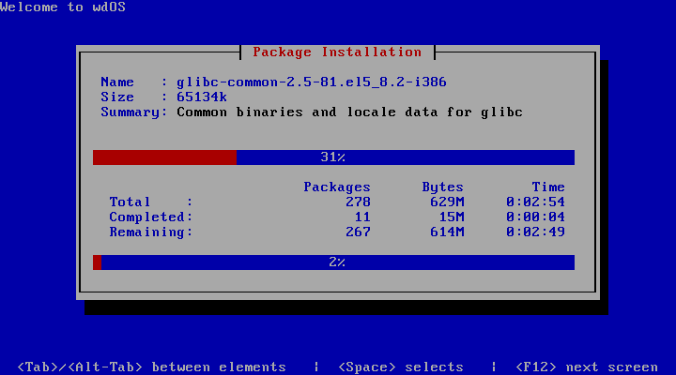Click the Space selects hint
This screenshot has height=375, width=676.
pyautogui.click(x=401, y=367)
